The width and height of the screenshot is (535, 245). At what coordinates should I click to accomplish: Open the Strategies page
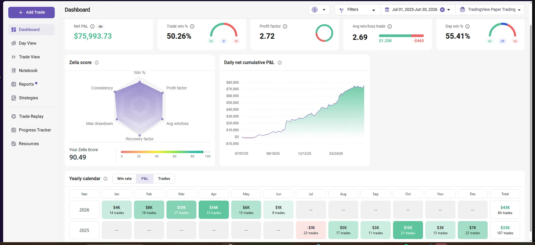tap(31, 98)
